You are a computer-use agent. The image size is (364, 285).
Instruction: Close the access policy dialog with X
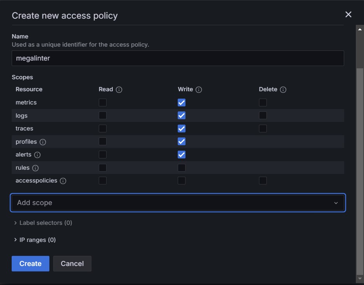tap(348, 14)
